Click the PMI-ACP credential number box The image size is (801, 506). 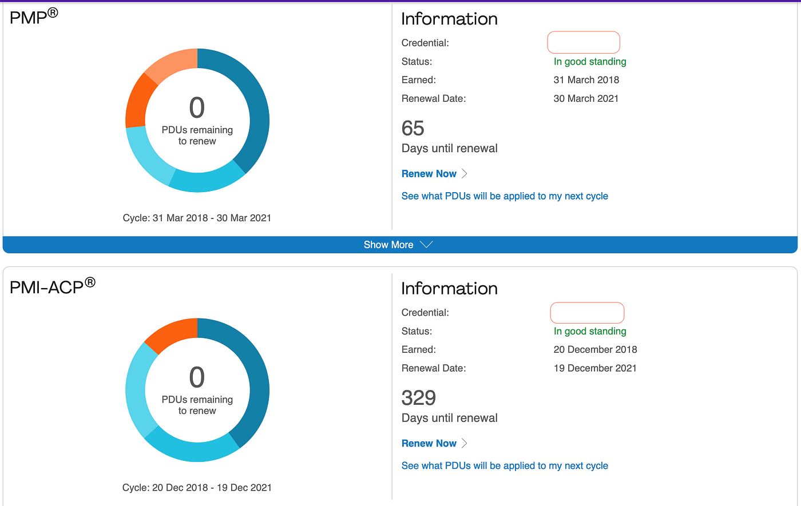coord(587,313)
